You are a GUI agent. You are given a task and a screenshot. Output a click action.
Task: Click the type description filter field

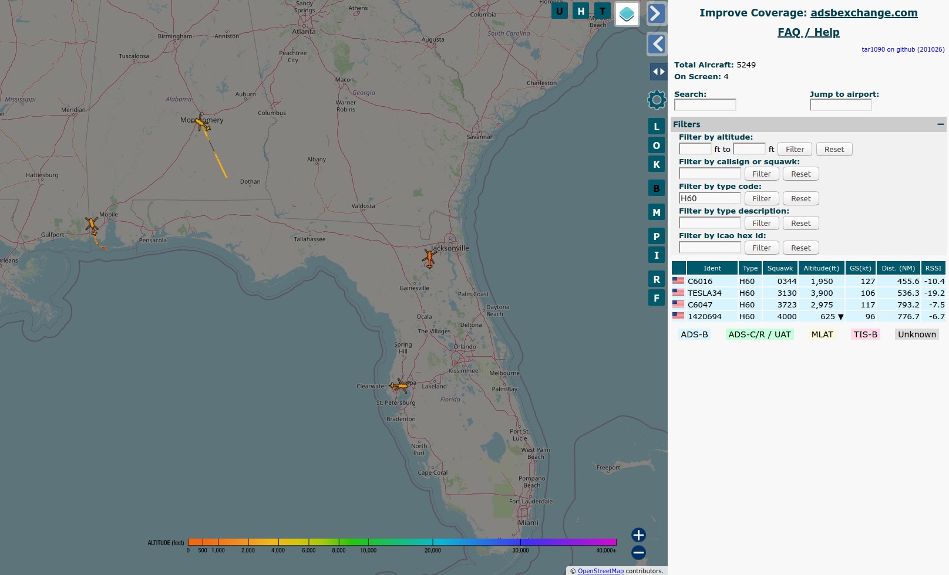coord(709,223)
